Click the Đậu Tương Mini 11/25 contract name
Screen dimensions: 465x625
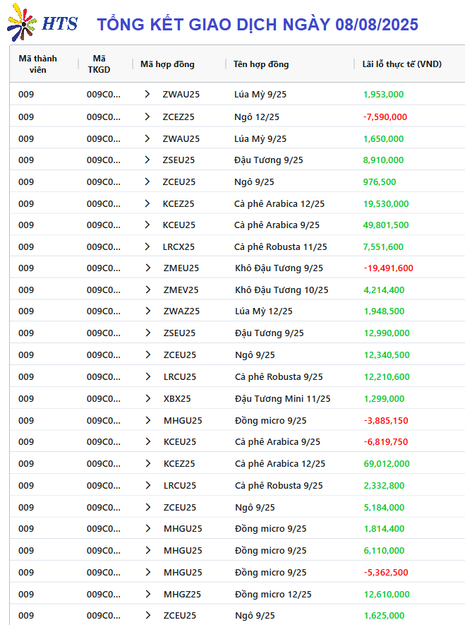tap(283, 399)
